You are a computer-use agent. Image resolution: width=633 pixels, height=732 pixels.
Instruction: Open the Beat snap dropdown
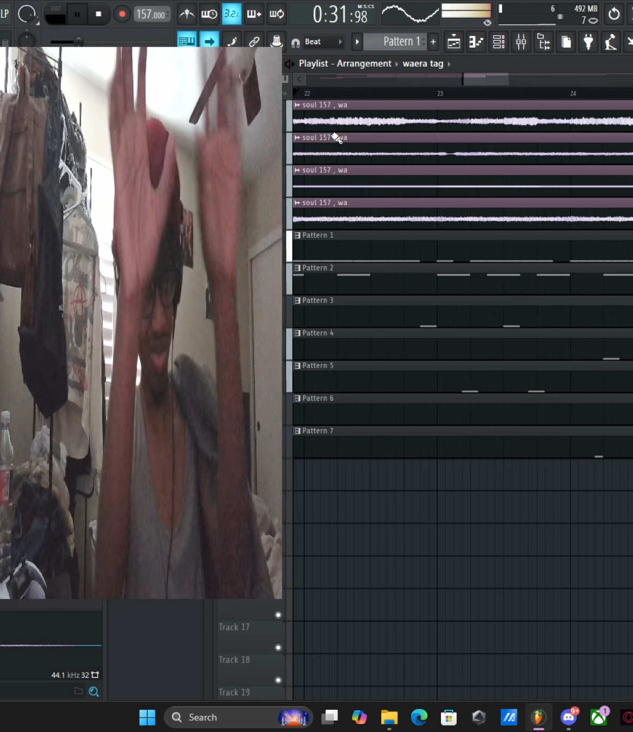pos(324,42)
